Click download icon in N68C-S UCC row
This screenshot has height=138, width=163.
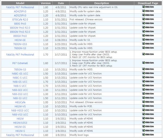click(x=148, y=77)
